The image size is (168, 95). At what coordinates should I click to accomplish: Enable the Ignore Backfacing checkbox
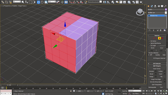(x=149, y=43)
